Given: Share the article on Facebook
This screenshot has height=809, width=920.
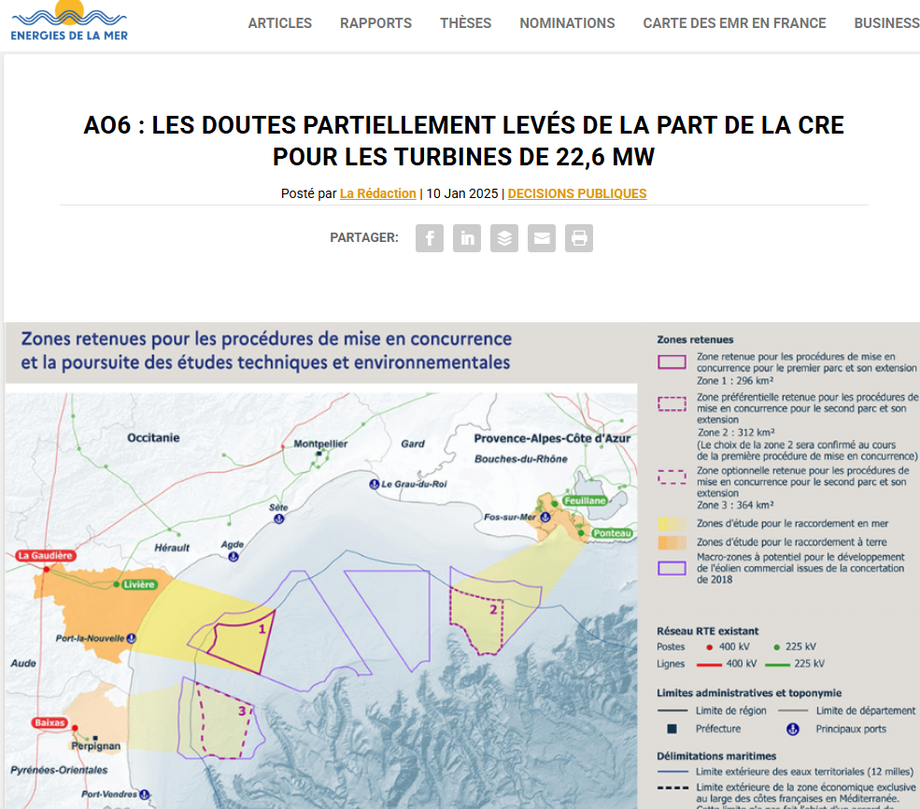Looking at the screenshot, I should pos(430,238).
